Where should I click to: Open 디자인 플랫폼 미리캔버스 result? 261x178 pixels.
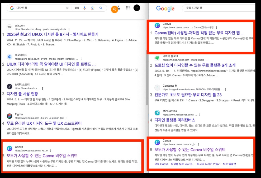(x=175, y=120)
